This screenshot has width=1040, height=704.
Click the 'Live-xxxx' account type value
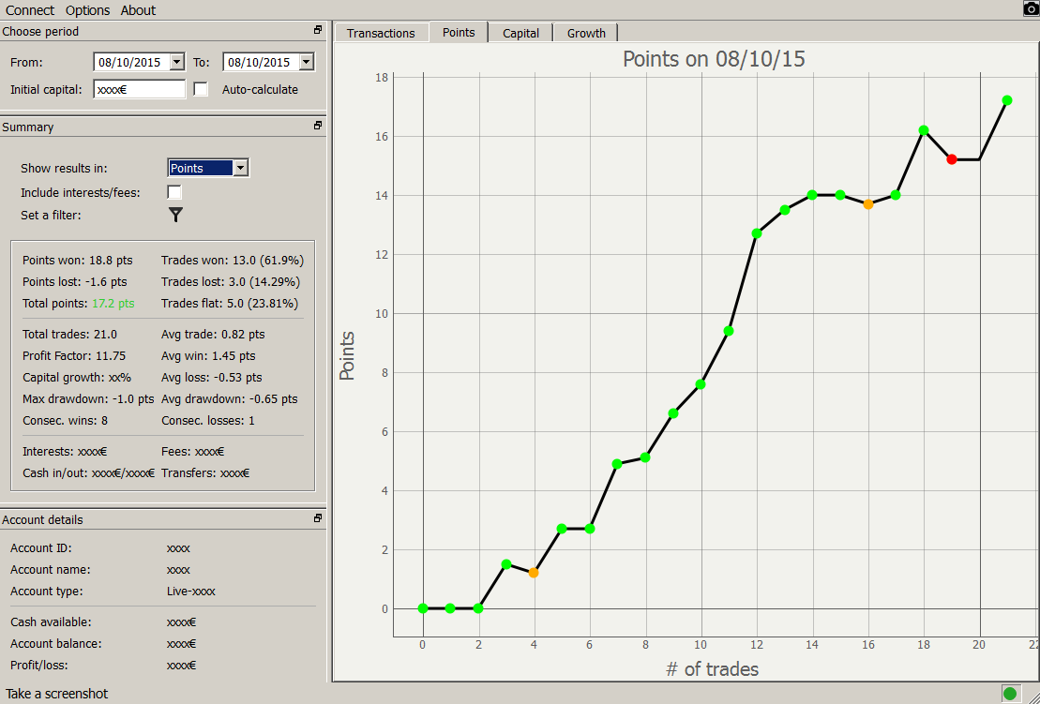[x=191, y=592]
